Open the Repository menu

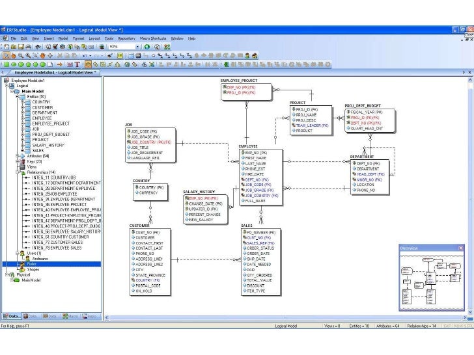[x=126, y=38]
